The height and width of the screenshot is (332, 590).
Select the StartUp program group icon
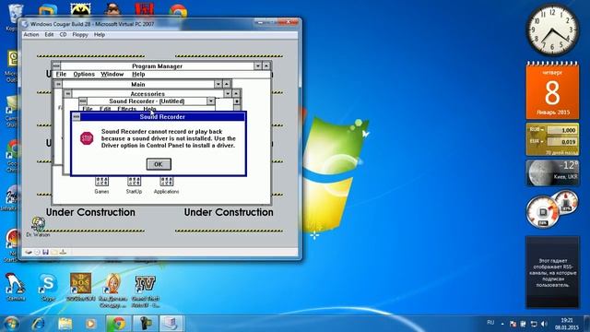pyautogui.click(x=134, y=184)
